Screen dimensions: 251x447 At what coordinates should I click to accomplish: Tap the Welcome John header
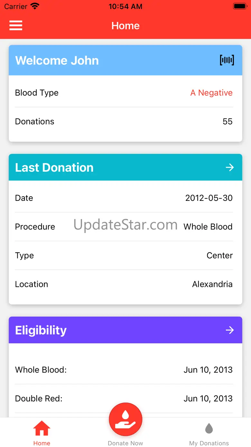point(57,61)
